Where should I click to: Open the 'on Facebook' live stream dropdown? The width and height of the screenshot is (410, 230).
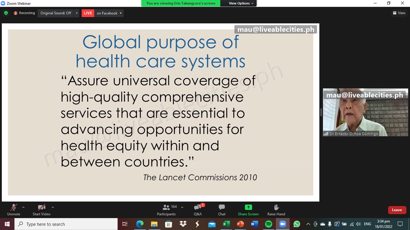(109, 13)
